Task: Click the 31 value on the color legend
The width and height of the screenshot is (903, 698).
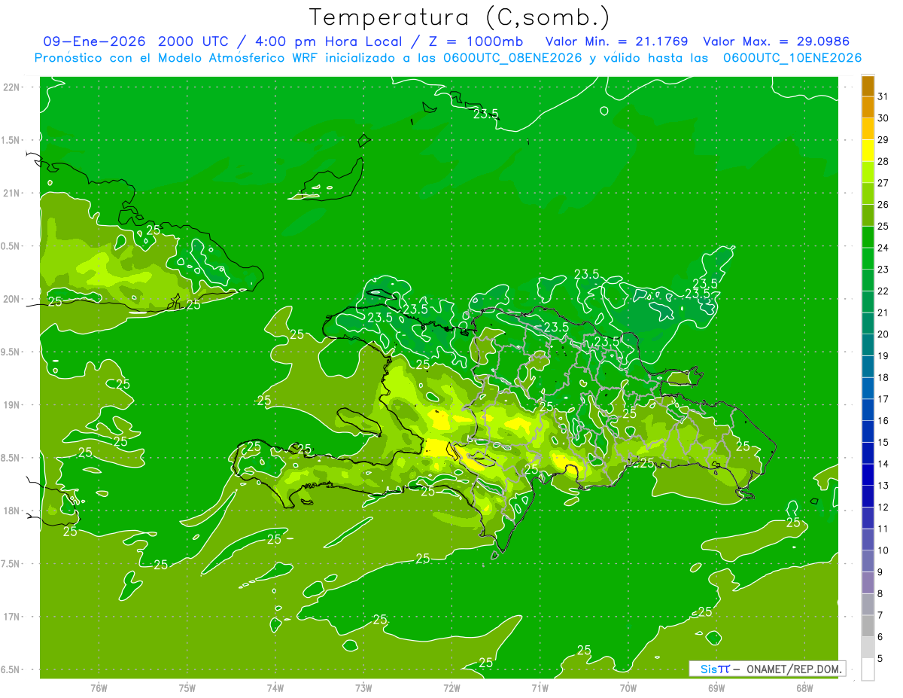Action: click(x=883, y=96)
